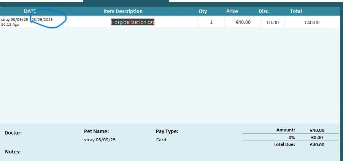Click the Doctor label in footer
343x161 pixels.
13,133
